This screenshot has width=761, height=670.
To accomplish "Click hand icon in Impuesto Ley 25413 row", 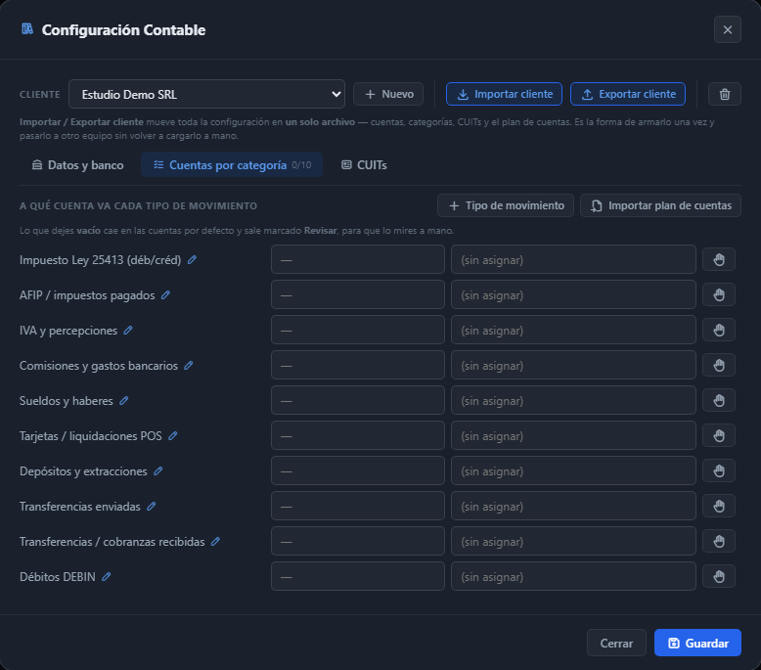I will 719,259.
